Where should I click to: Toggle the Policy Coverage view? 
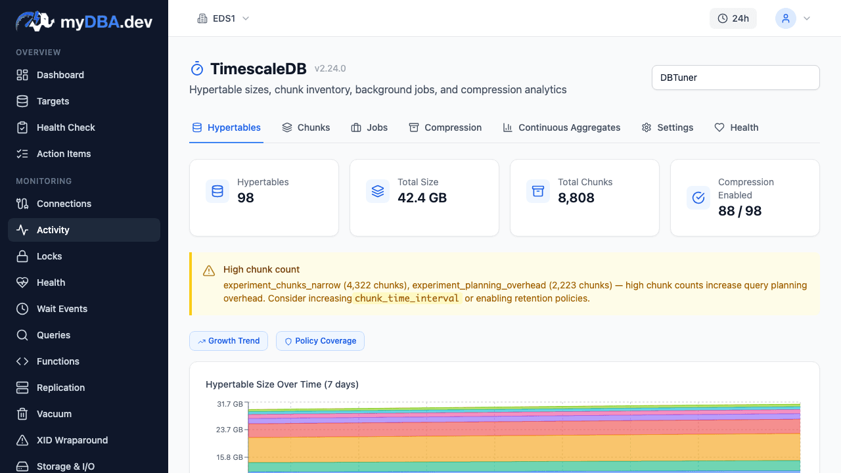coord(320,341)
